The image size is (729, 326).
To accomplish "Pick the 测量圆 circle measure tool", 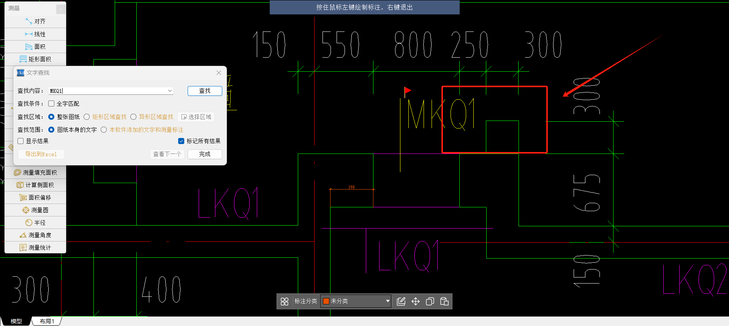I will (35, 210).
